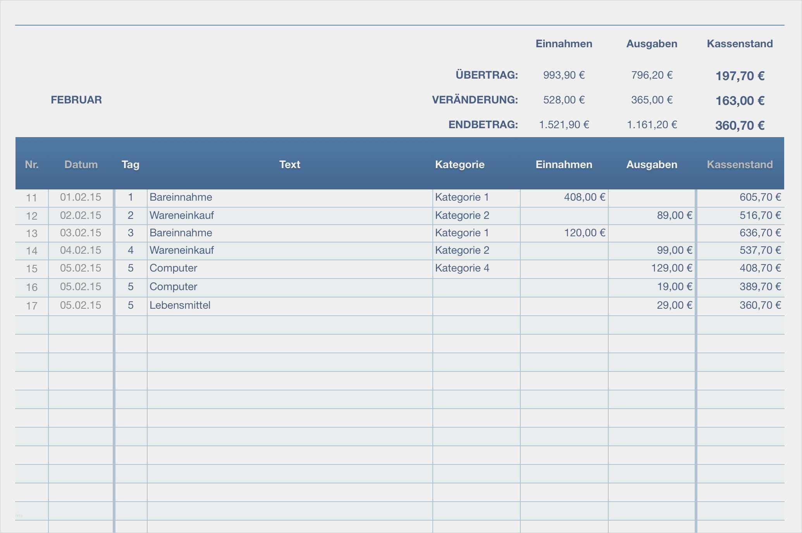
Task: Click empty Ausgaben cell in row 11
Action: click(652, 198)
